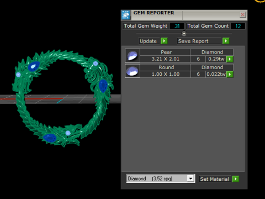Click the Round shape cell
Screen dimensions: 265x199
(x=165, y=67)
